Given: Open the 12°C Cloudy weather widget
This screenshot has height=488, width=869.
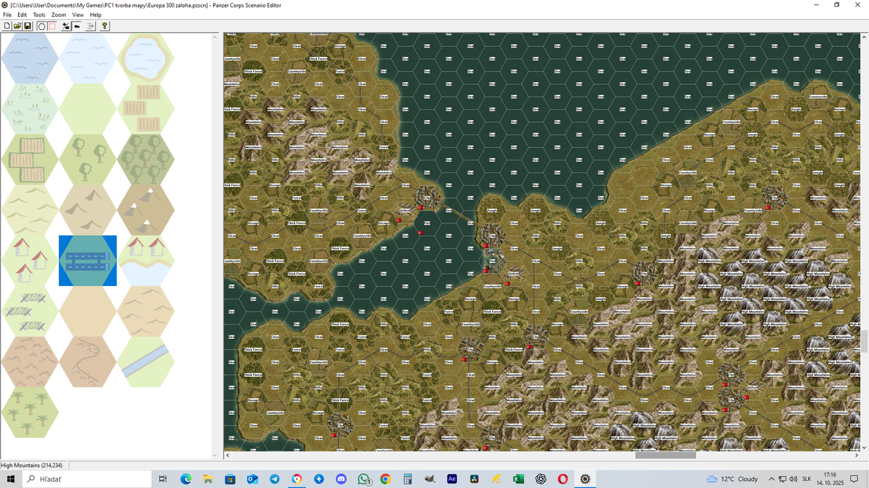Looking at the screenshot, I should [732, 479].
